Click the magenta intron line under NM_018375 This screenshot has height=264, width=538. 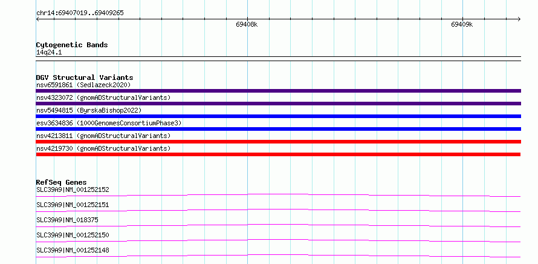coord(278,225)
